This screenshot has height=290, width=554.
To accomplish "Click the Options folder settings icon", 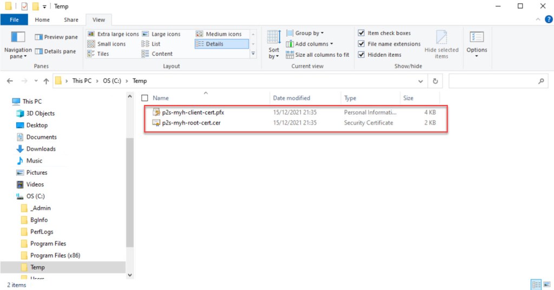I will tap(477, 43).
